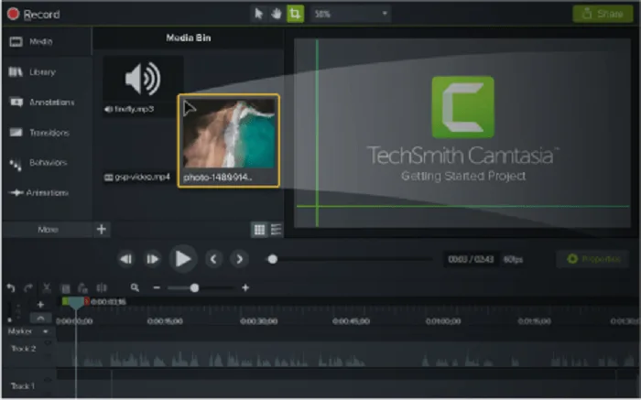Select the photo-1489914 beach thumbnail
Viewport: 641px width, 400px height.
click(x=229, y=141)
